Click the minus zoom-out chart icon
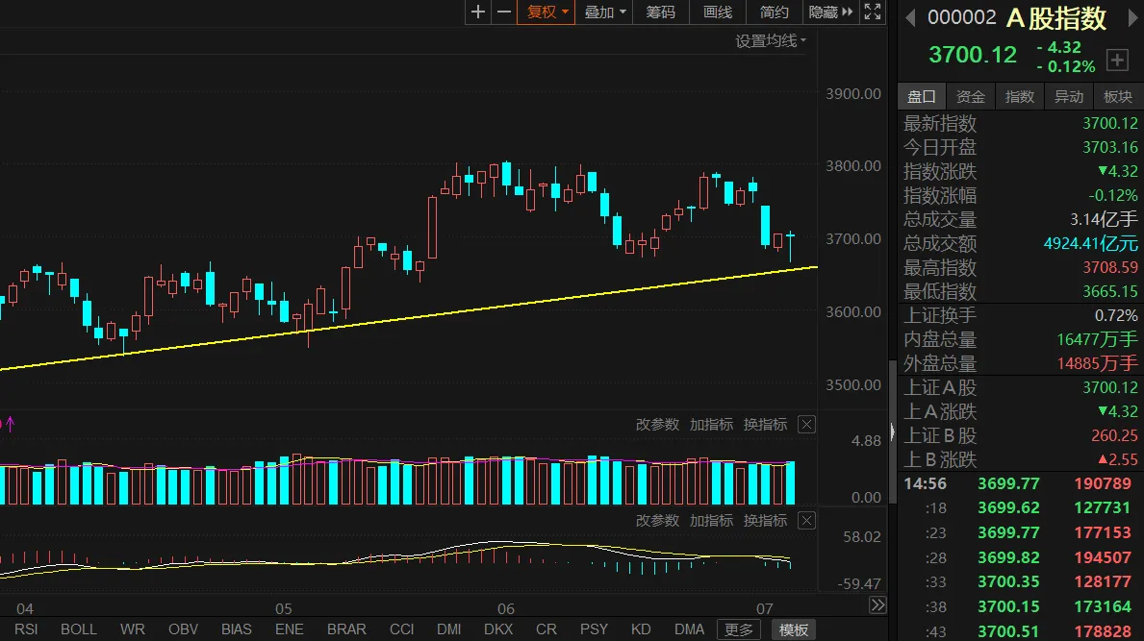The width and height of the screenshot is (1144, 641). coord(503,12)
